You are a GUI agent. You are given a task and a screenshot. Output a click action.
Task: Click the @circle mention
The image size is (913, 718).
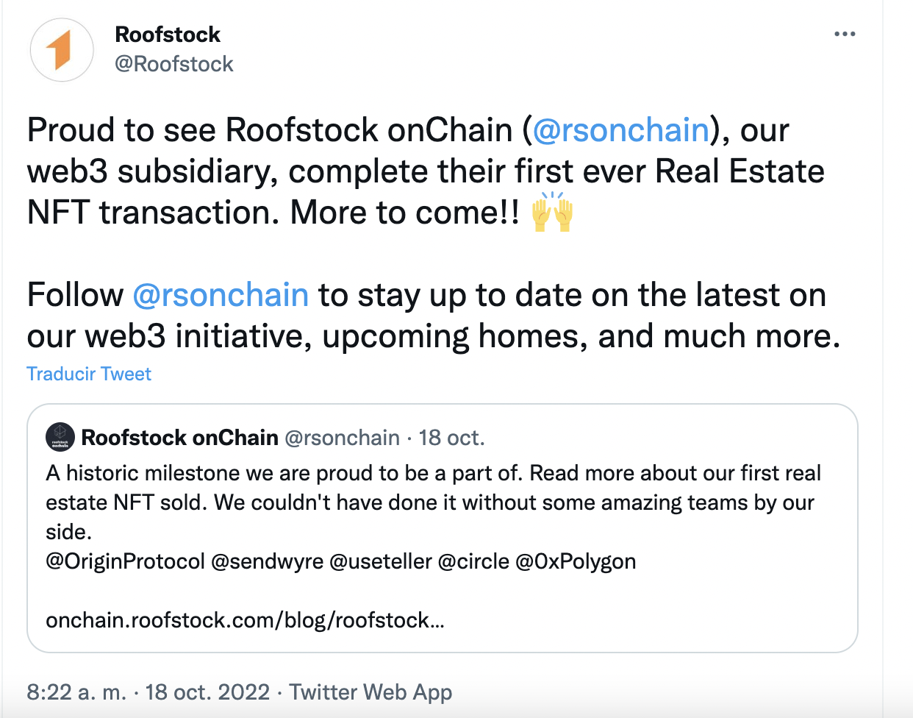(x=473, y=561)
